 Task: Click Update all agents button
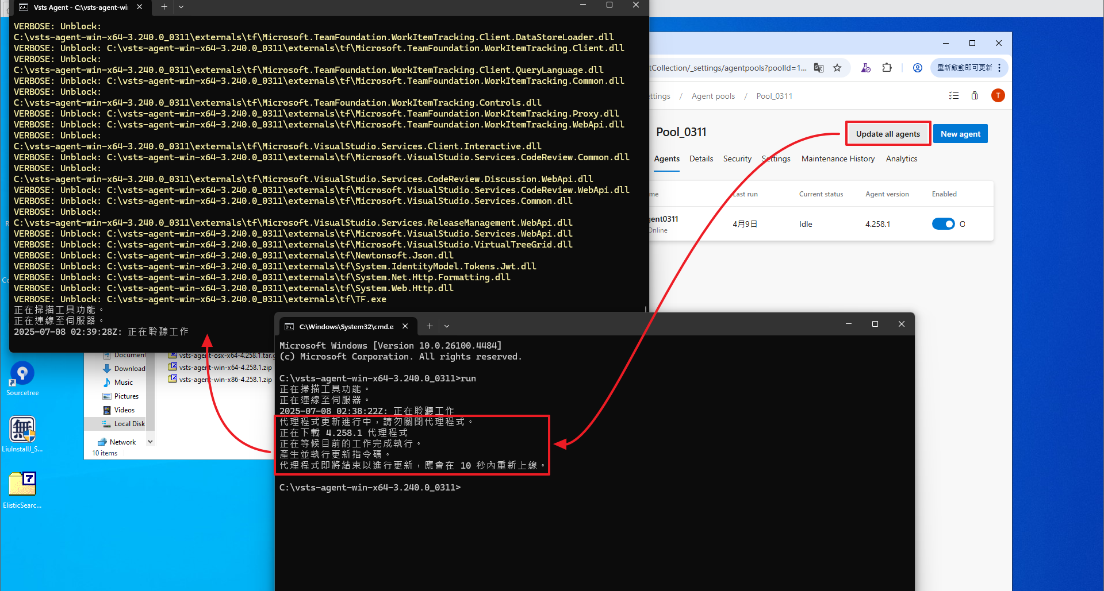tap(888, 134)
